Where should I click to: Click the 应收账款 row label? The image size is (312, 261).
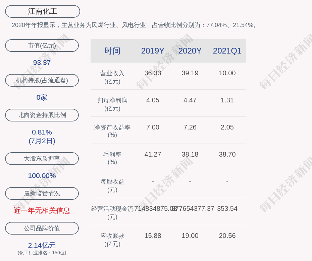112,240
